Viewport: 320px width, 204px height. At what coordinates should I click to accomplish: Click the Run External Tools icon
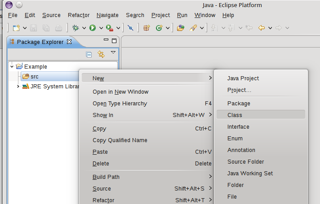(110, 28)
